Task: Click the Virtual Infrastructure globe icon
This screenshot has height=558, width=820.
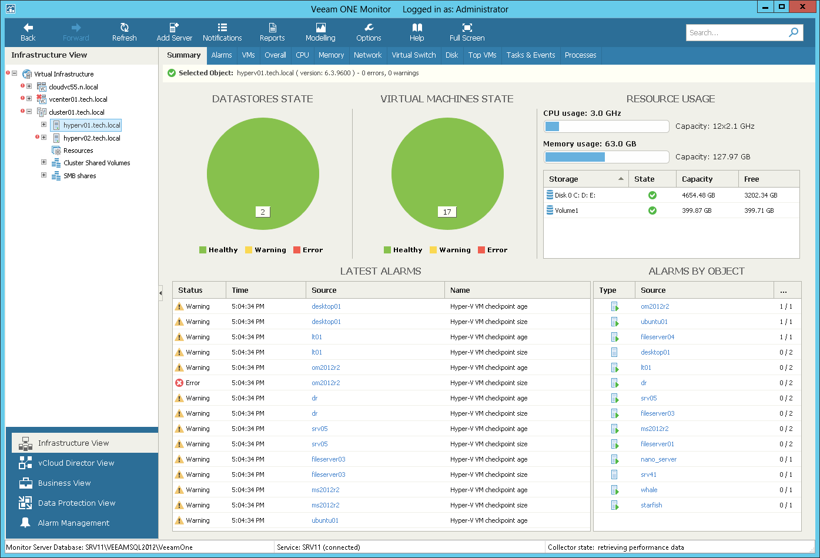Action: point(27,74)
